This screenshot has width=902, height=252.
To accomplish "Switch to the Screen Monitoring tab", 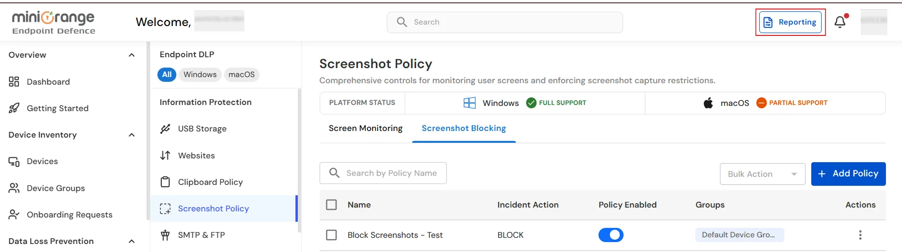I will pos(365,128).
